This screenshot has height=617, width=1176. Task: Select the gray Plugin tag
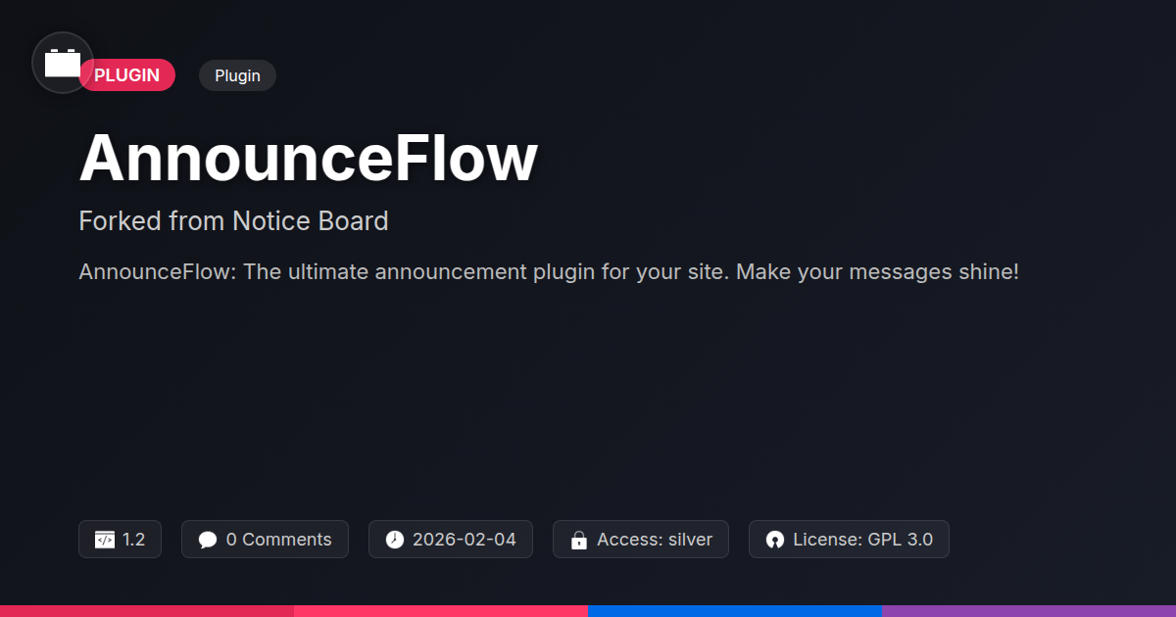point(237,75)
